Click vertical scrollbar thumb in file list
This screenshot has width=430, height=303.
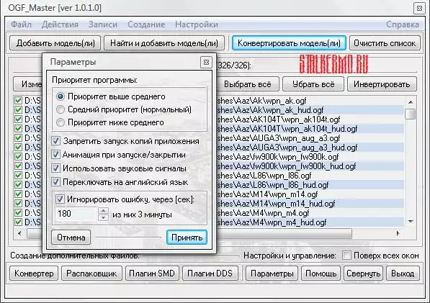411,114
